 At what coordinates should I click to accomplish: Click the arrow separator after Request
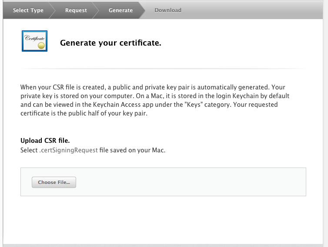click(x=95, y=10)
